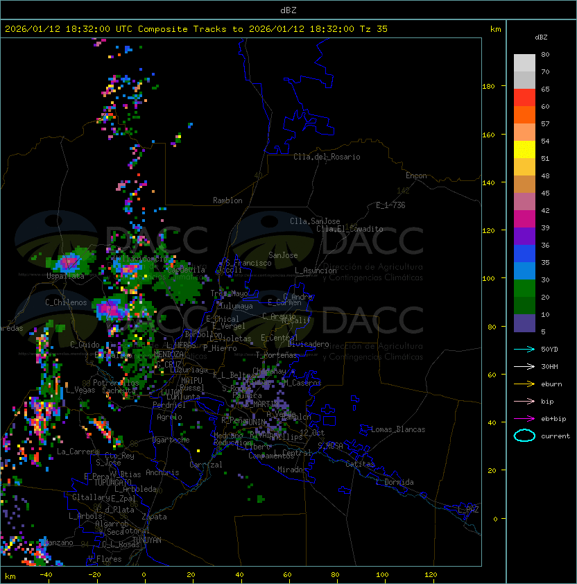The width and height of the screenshot is (577, 584).
Task: Select the purple 39-36 dBZ swatch
Action: pyautogui.click(x=524, y=236)
